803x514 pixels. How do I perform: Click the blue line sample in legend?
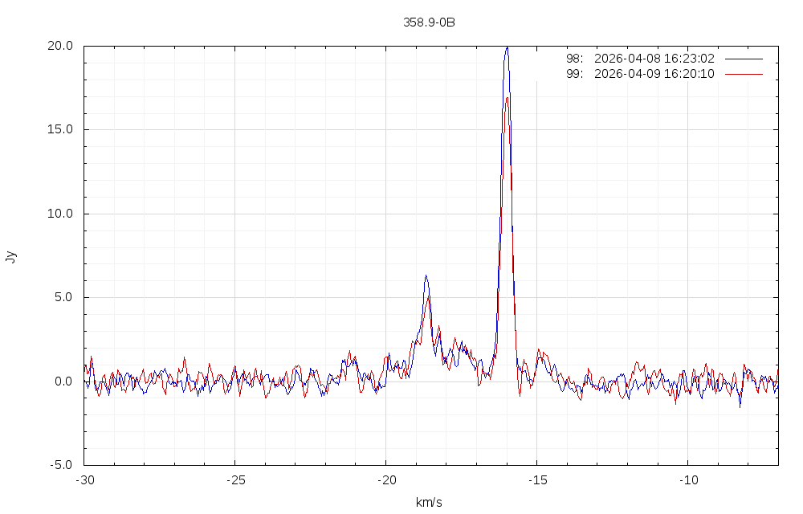pos(743,59)
